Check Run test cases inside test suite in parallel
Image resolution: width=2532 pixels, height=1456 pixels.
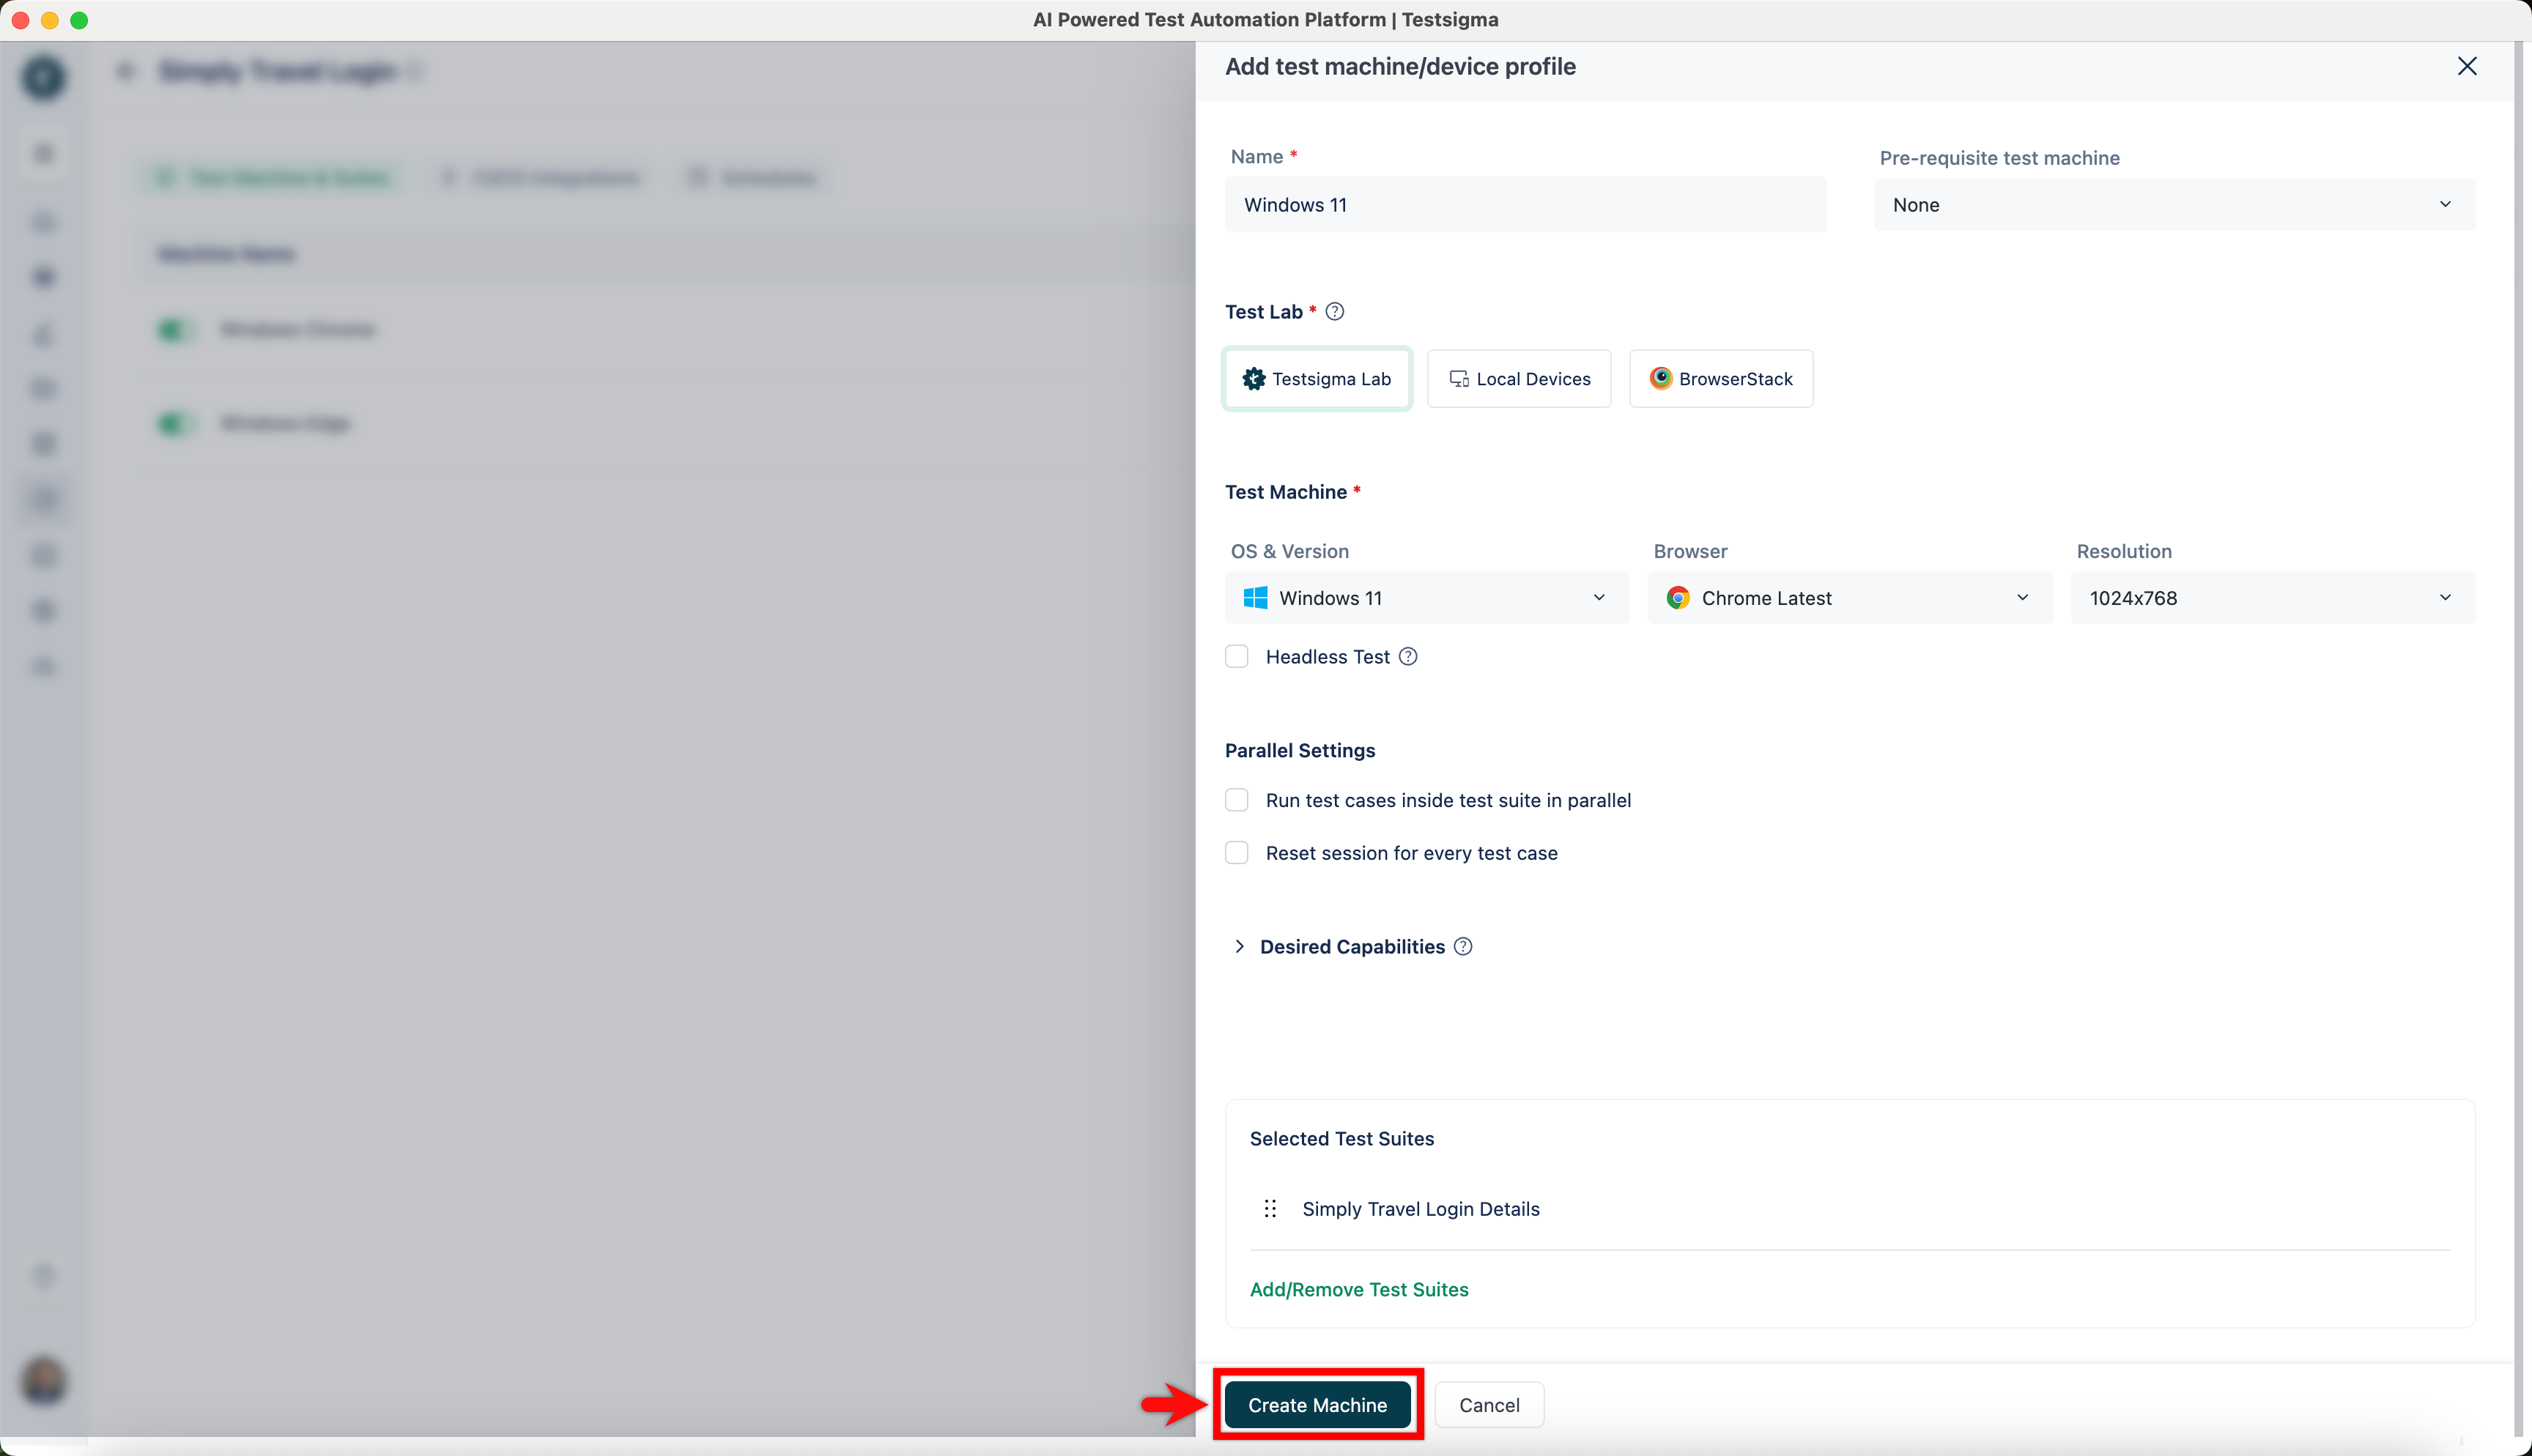click(1237, 800)
